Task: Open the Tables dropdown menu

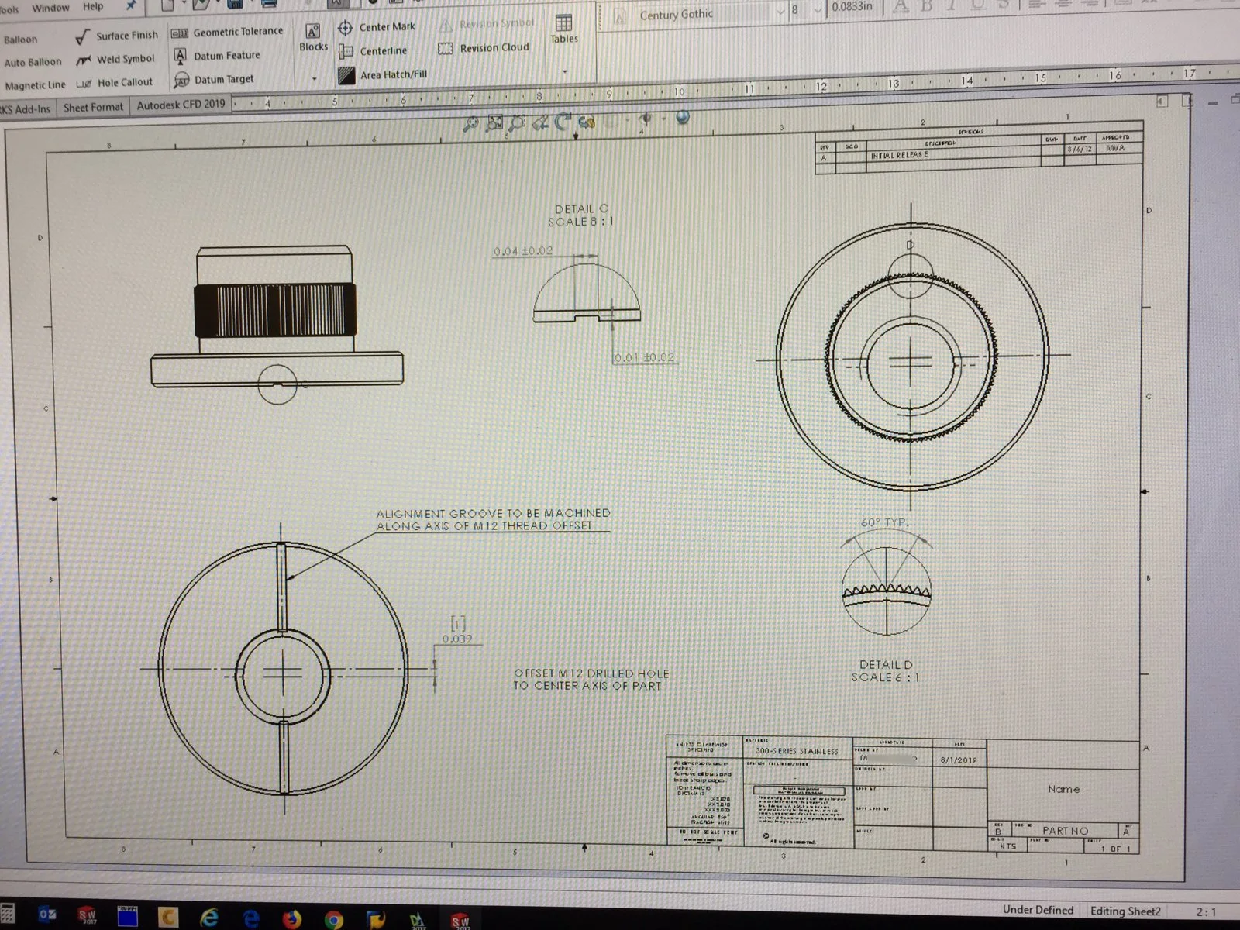Action: pos(565,71)
